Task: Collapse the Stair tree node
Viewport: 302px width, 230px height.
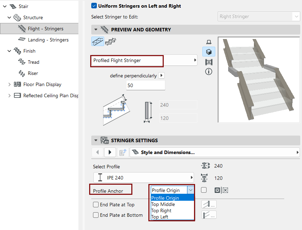Action: click(5, 6)
